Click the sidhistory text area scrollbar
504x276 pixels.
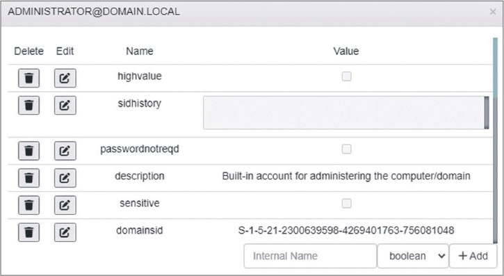coord(487,113)
